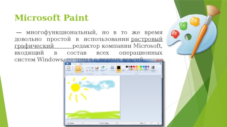Screen dimensions: 227x127
Task: Click the Crop icon beside Select
Action: coord(83,67)
